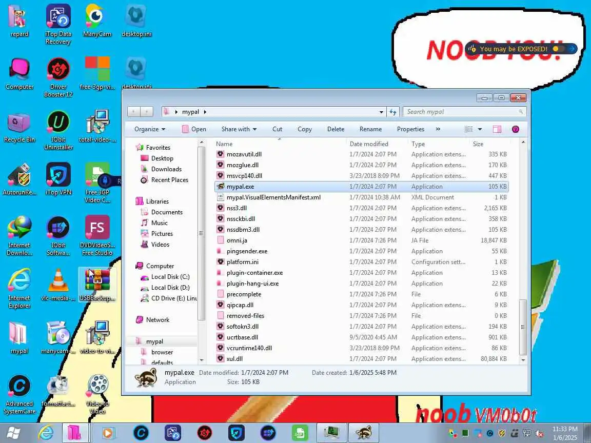Select the iTop VPN desktop icon
Image resolution: width=591 pixels, height=443 pixels.
(58, 179)
